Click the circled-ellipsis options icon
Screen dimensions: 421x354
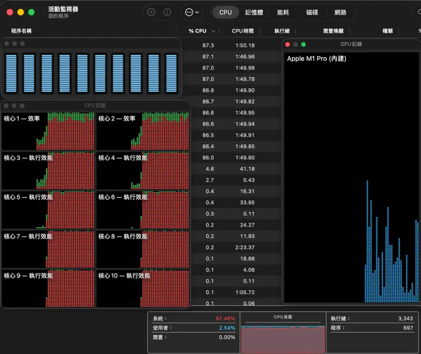[x=189, y=12]
